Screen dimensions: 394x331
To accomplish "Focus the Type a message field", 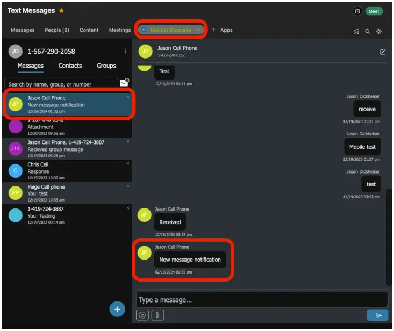I will [x=262, y=300].
